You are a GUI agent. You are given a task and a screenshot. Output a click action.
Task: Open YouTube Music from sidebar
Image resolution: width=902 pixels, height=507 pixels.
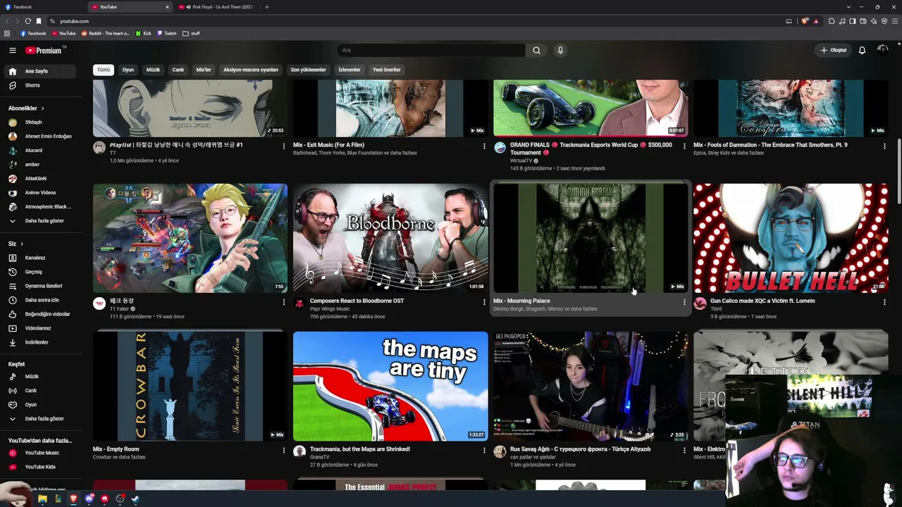pos(41,453)
